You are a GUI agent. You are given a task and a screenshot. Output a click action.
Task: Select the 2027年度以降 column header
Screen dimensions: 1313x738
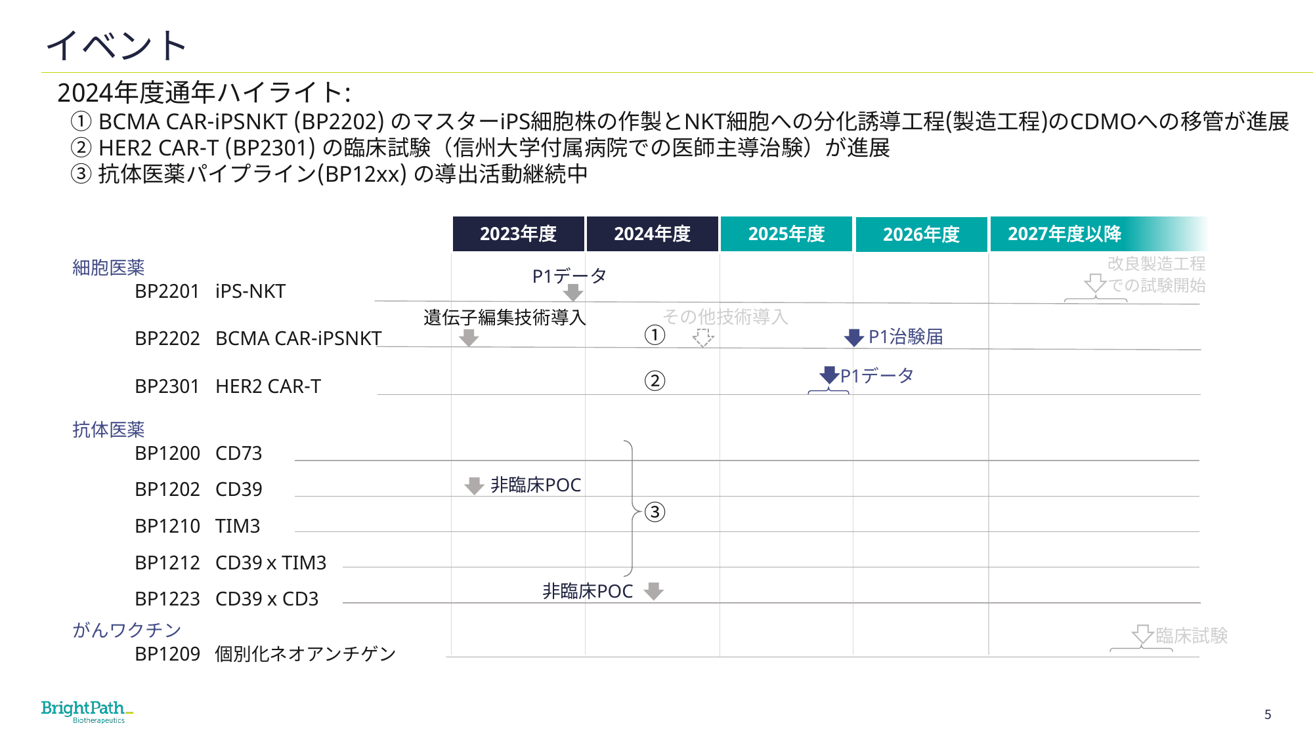coord(1098,234)
